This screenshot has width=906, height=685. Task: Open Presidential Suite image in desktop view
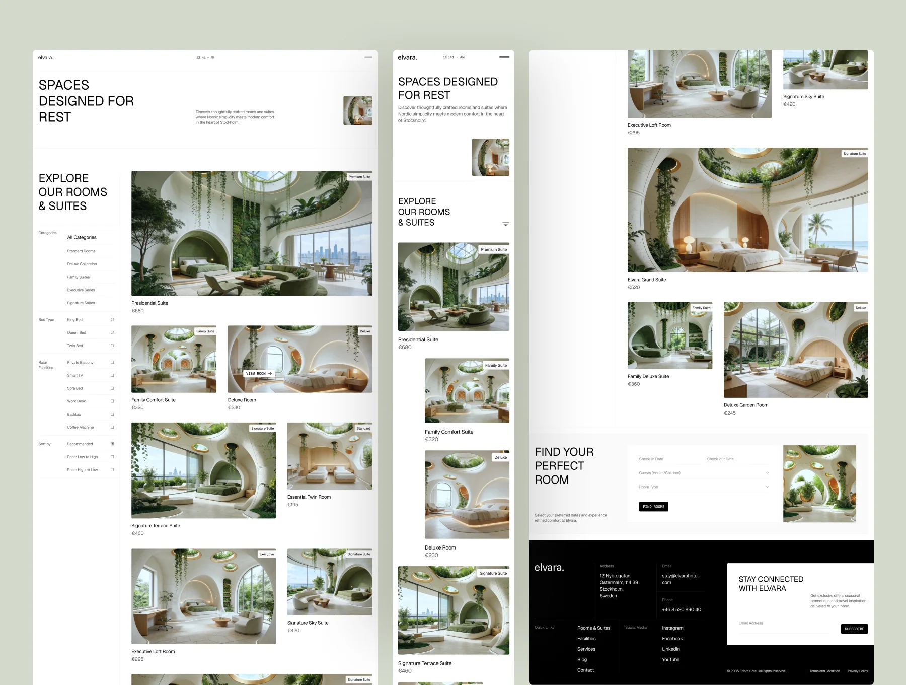(x=252, y=233)
